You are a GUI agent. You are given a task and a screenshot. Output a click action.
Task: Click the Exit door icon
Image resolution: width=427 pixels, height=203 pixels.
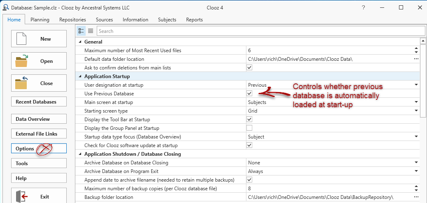[21, 197]
